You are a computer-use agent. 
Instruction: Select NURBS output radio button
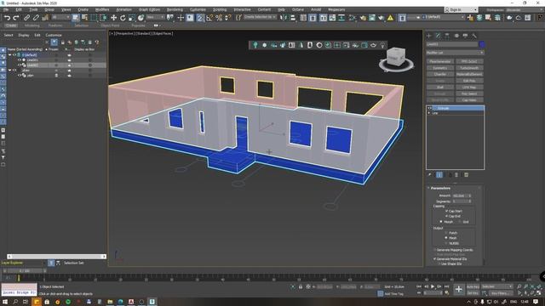point(446,243)
